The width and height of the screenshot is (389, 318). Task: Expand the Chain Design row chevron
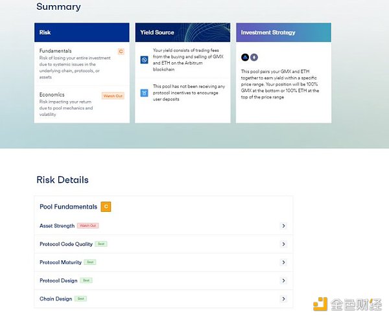point(284,299)
